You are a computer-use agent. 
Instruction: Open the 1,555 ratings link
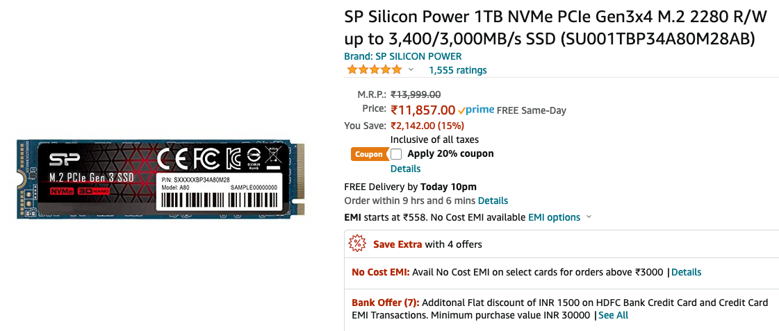tap(457, 71)
